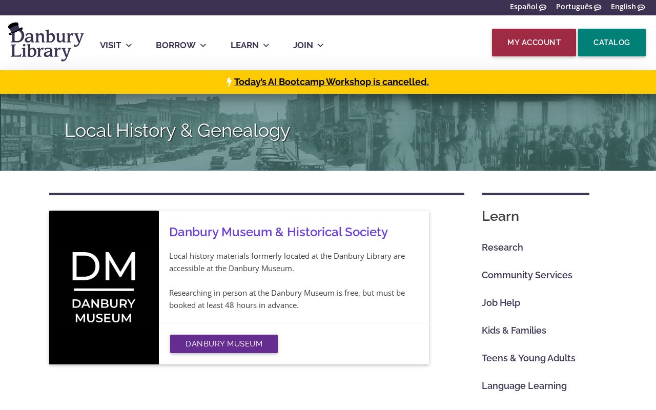Open Kids & Families sidebar link
Screen dimensions: 656x410
pyautogui.click(x=514, y=331)
